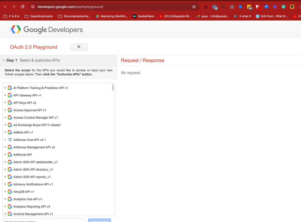
Task: Click the AdSense Host API v4.1 icon
Action: click(x=10, y=140)
